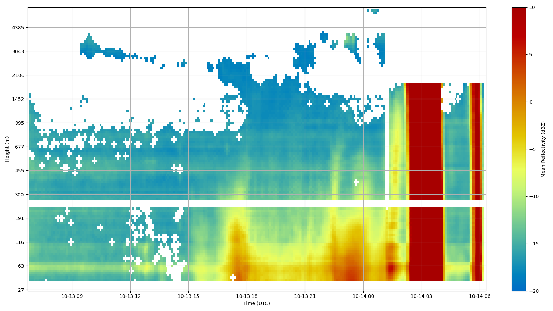553x311 pixels.
Task: Pick the 10-13 18 time tick label
Action: point(247,296)
